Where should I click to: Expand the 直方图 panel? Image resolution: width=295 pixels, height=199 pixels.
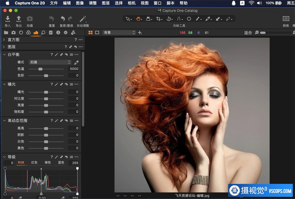[x=4, y=40]
